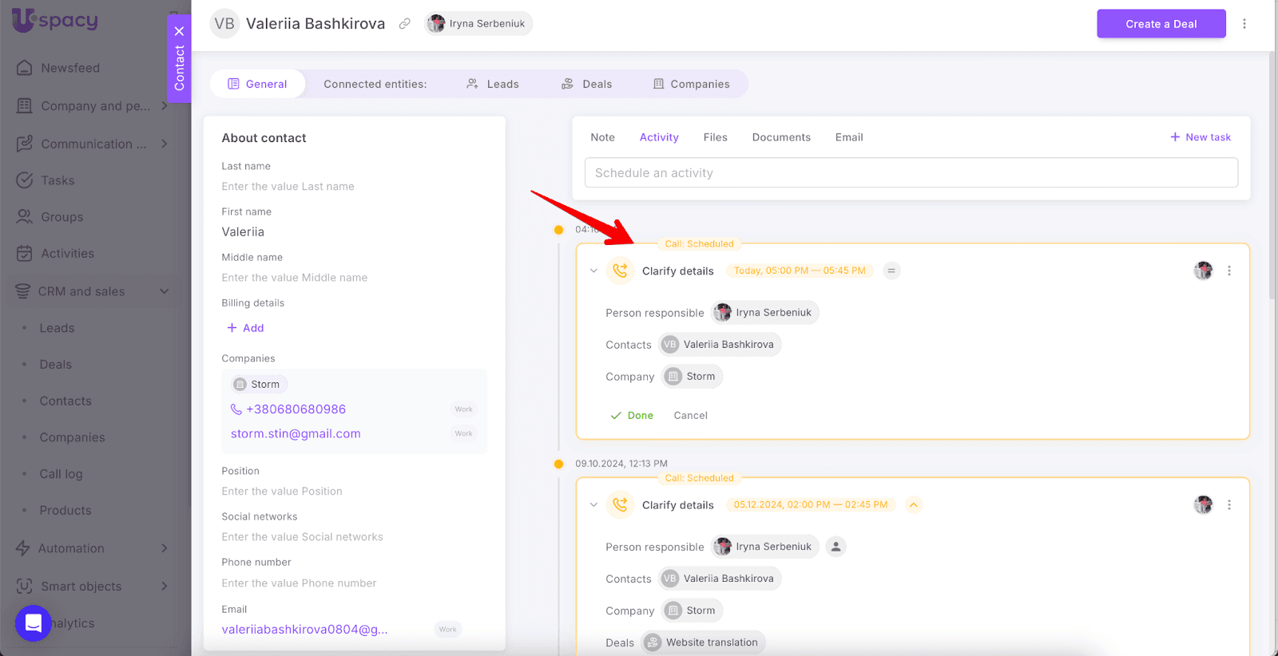Collapse the first Clarify details activity card
Viewport: 1278px width, 656px height.
click(593, 271)
